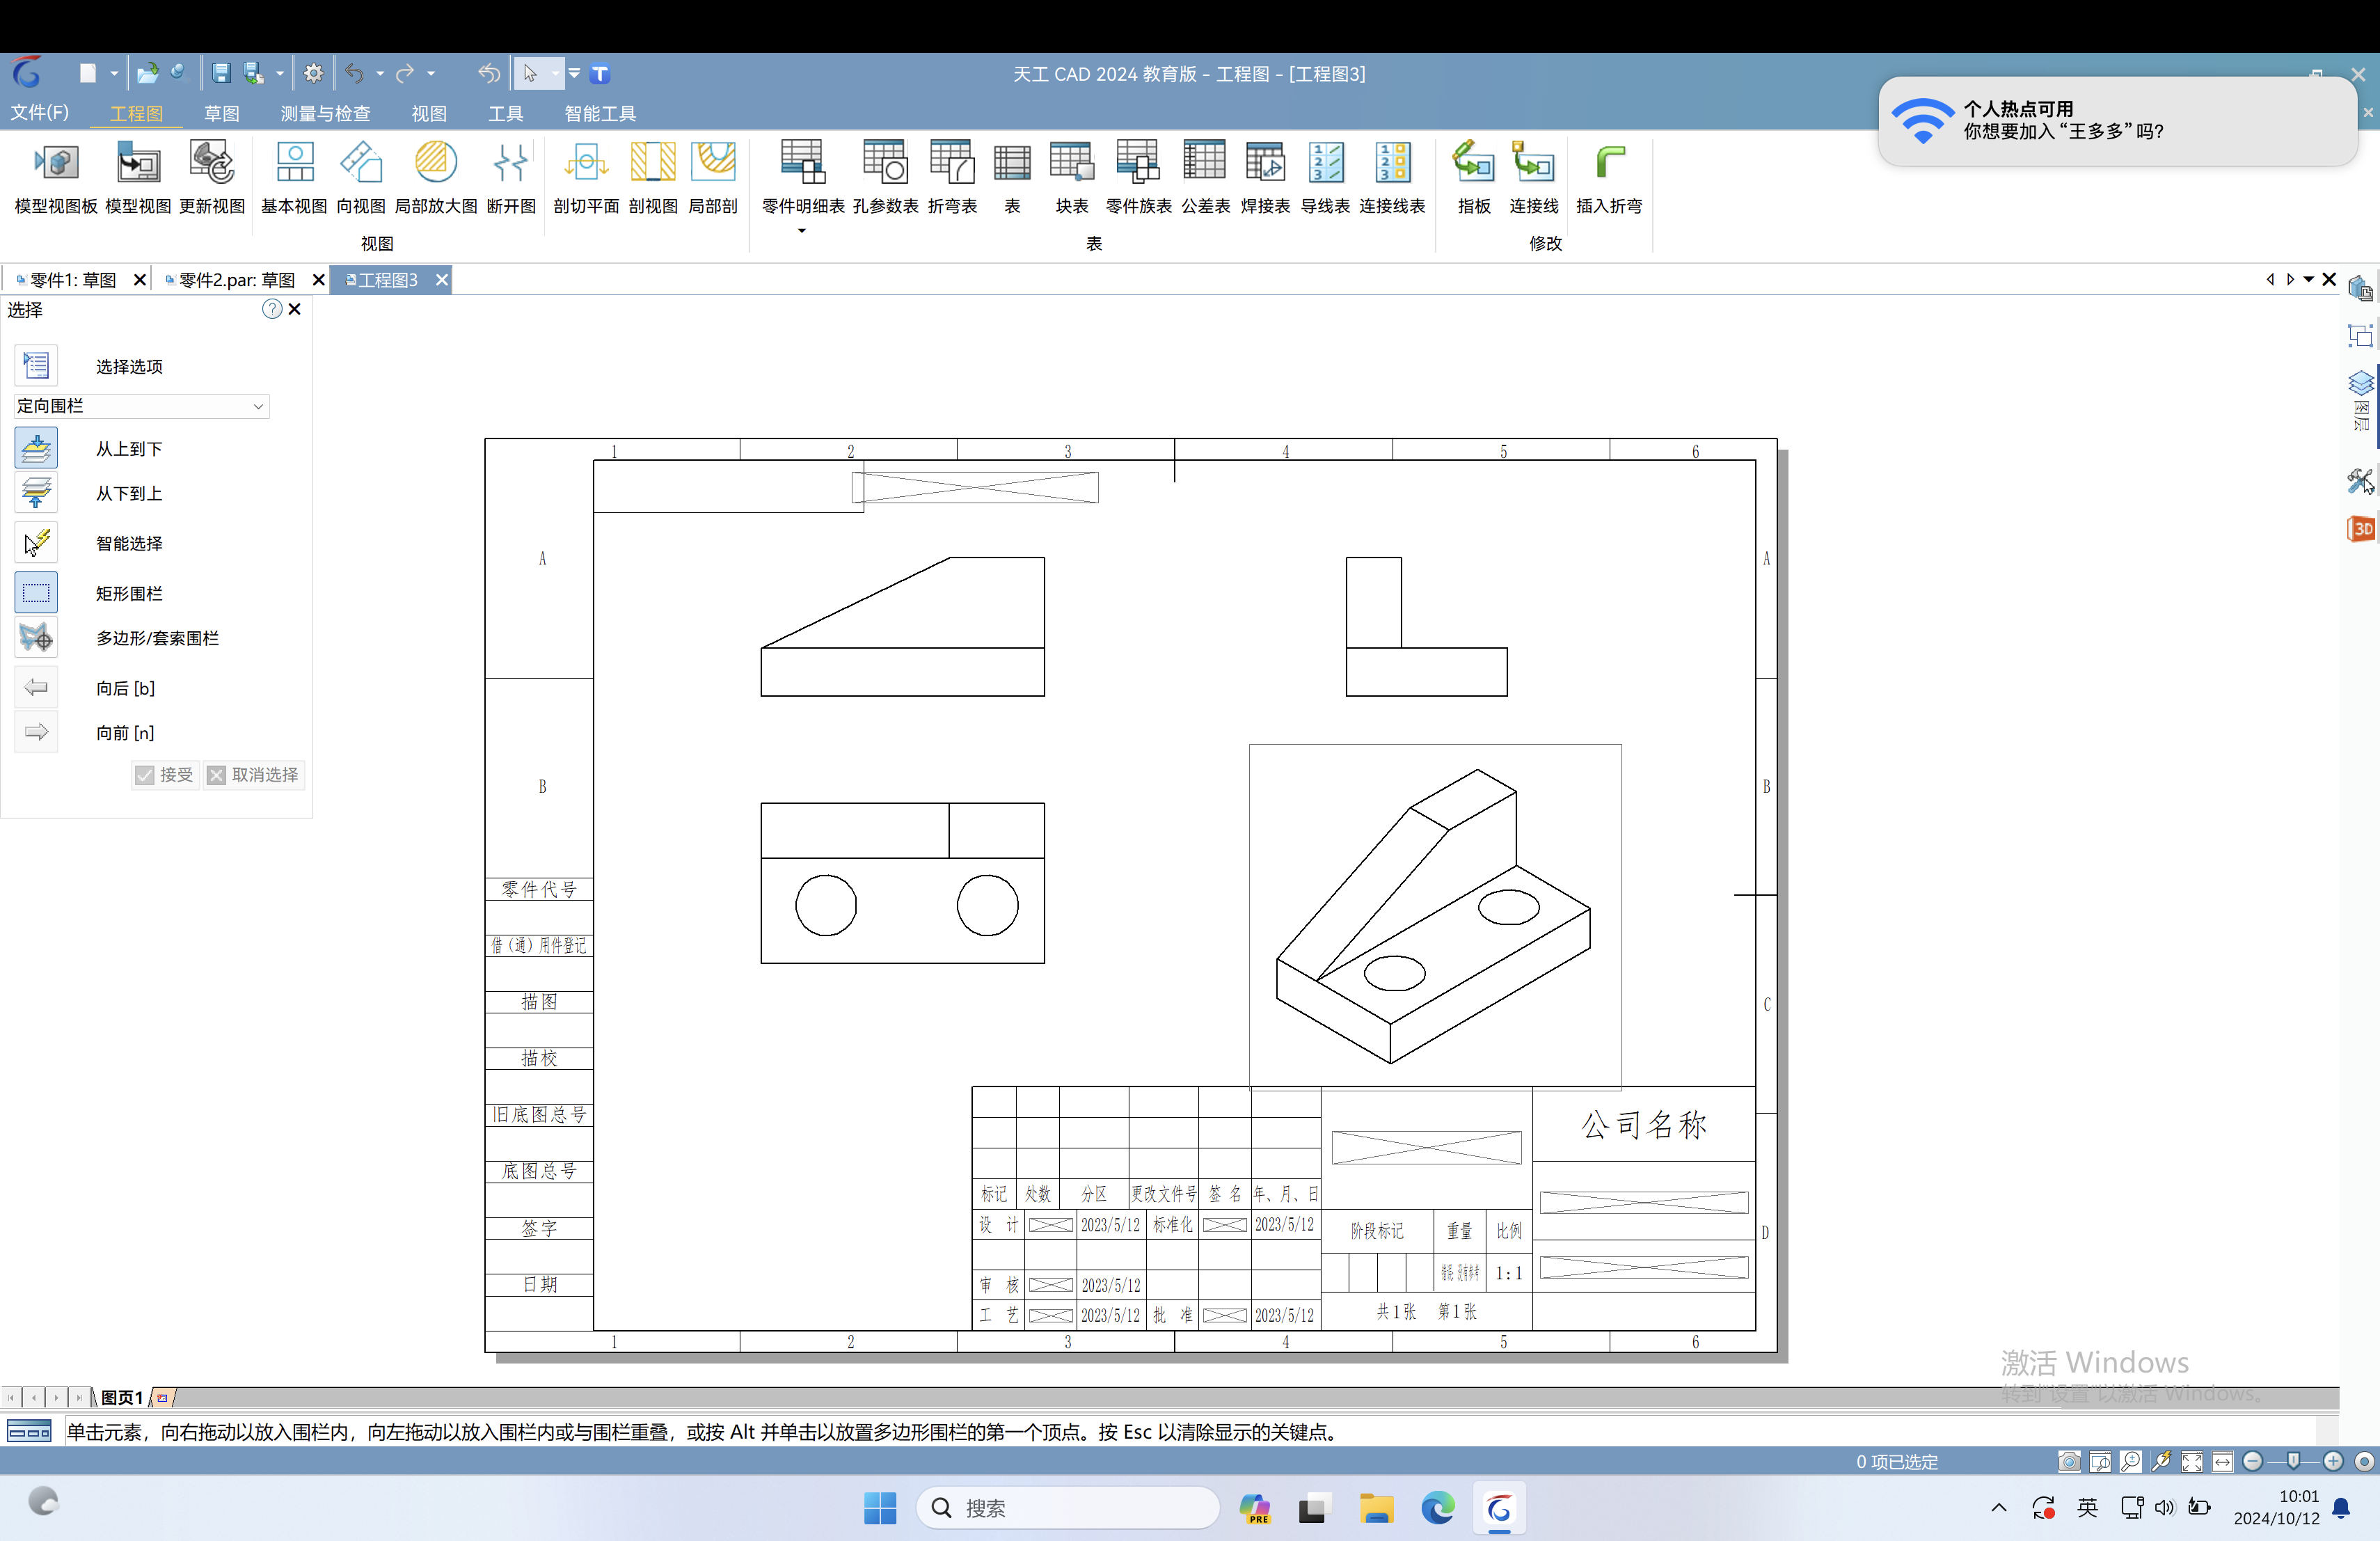Select the 向视图 tool
2380x1541 pixels.
(361, 178)
